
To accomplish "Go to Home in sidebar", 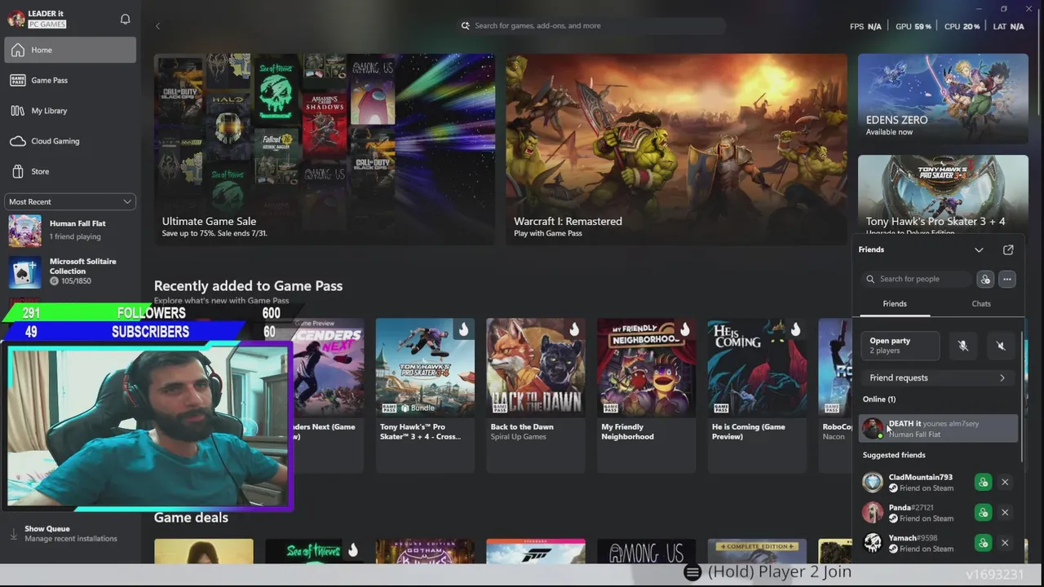I will click(x=70, y=50).
